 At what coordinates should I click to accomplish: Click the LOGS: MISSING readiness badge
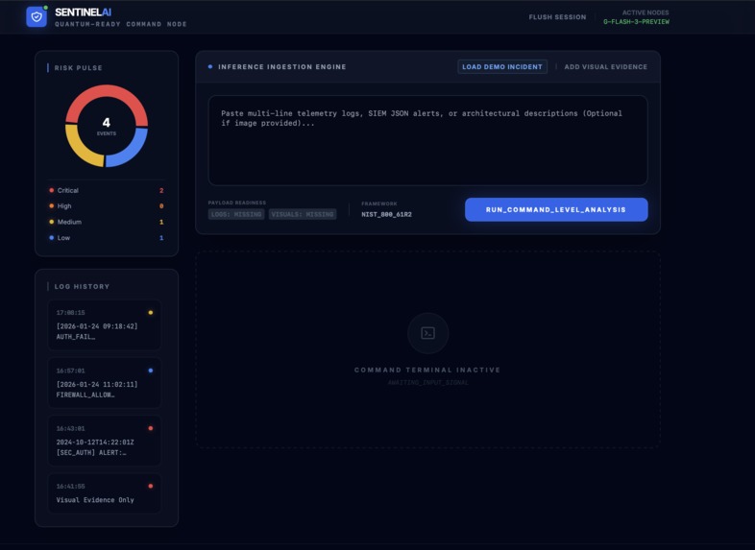click(236, 214)
